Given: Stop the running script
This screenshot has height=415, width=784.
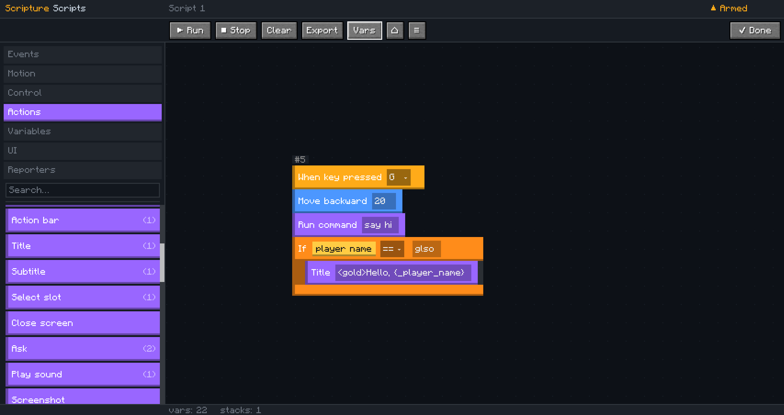Looking at the screenshot, I should (x=236, y=30).
